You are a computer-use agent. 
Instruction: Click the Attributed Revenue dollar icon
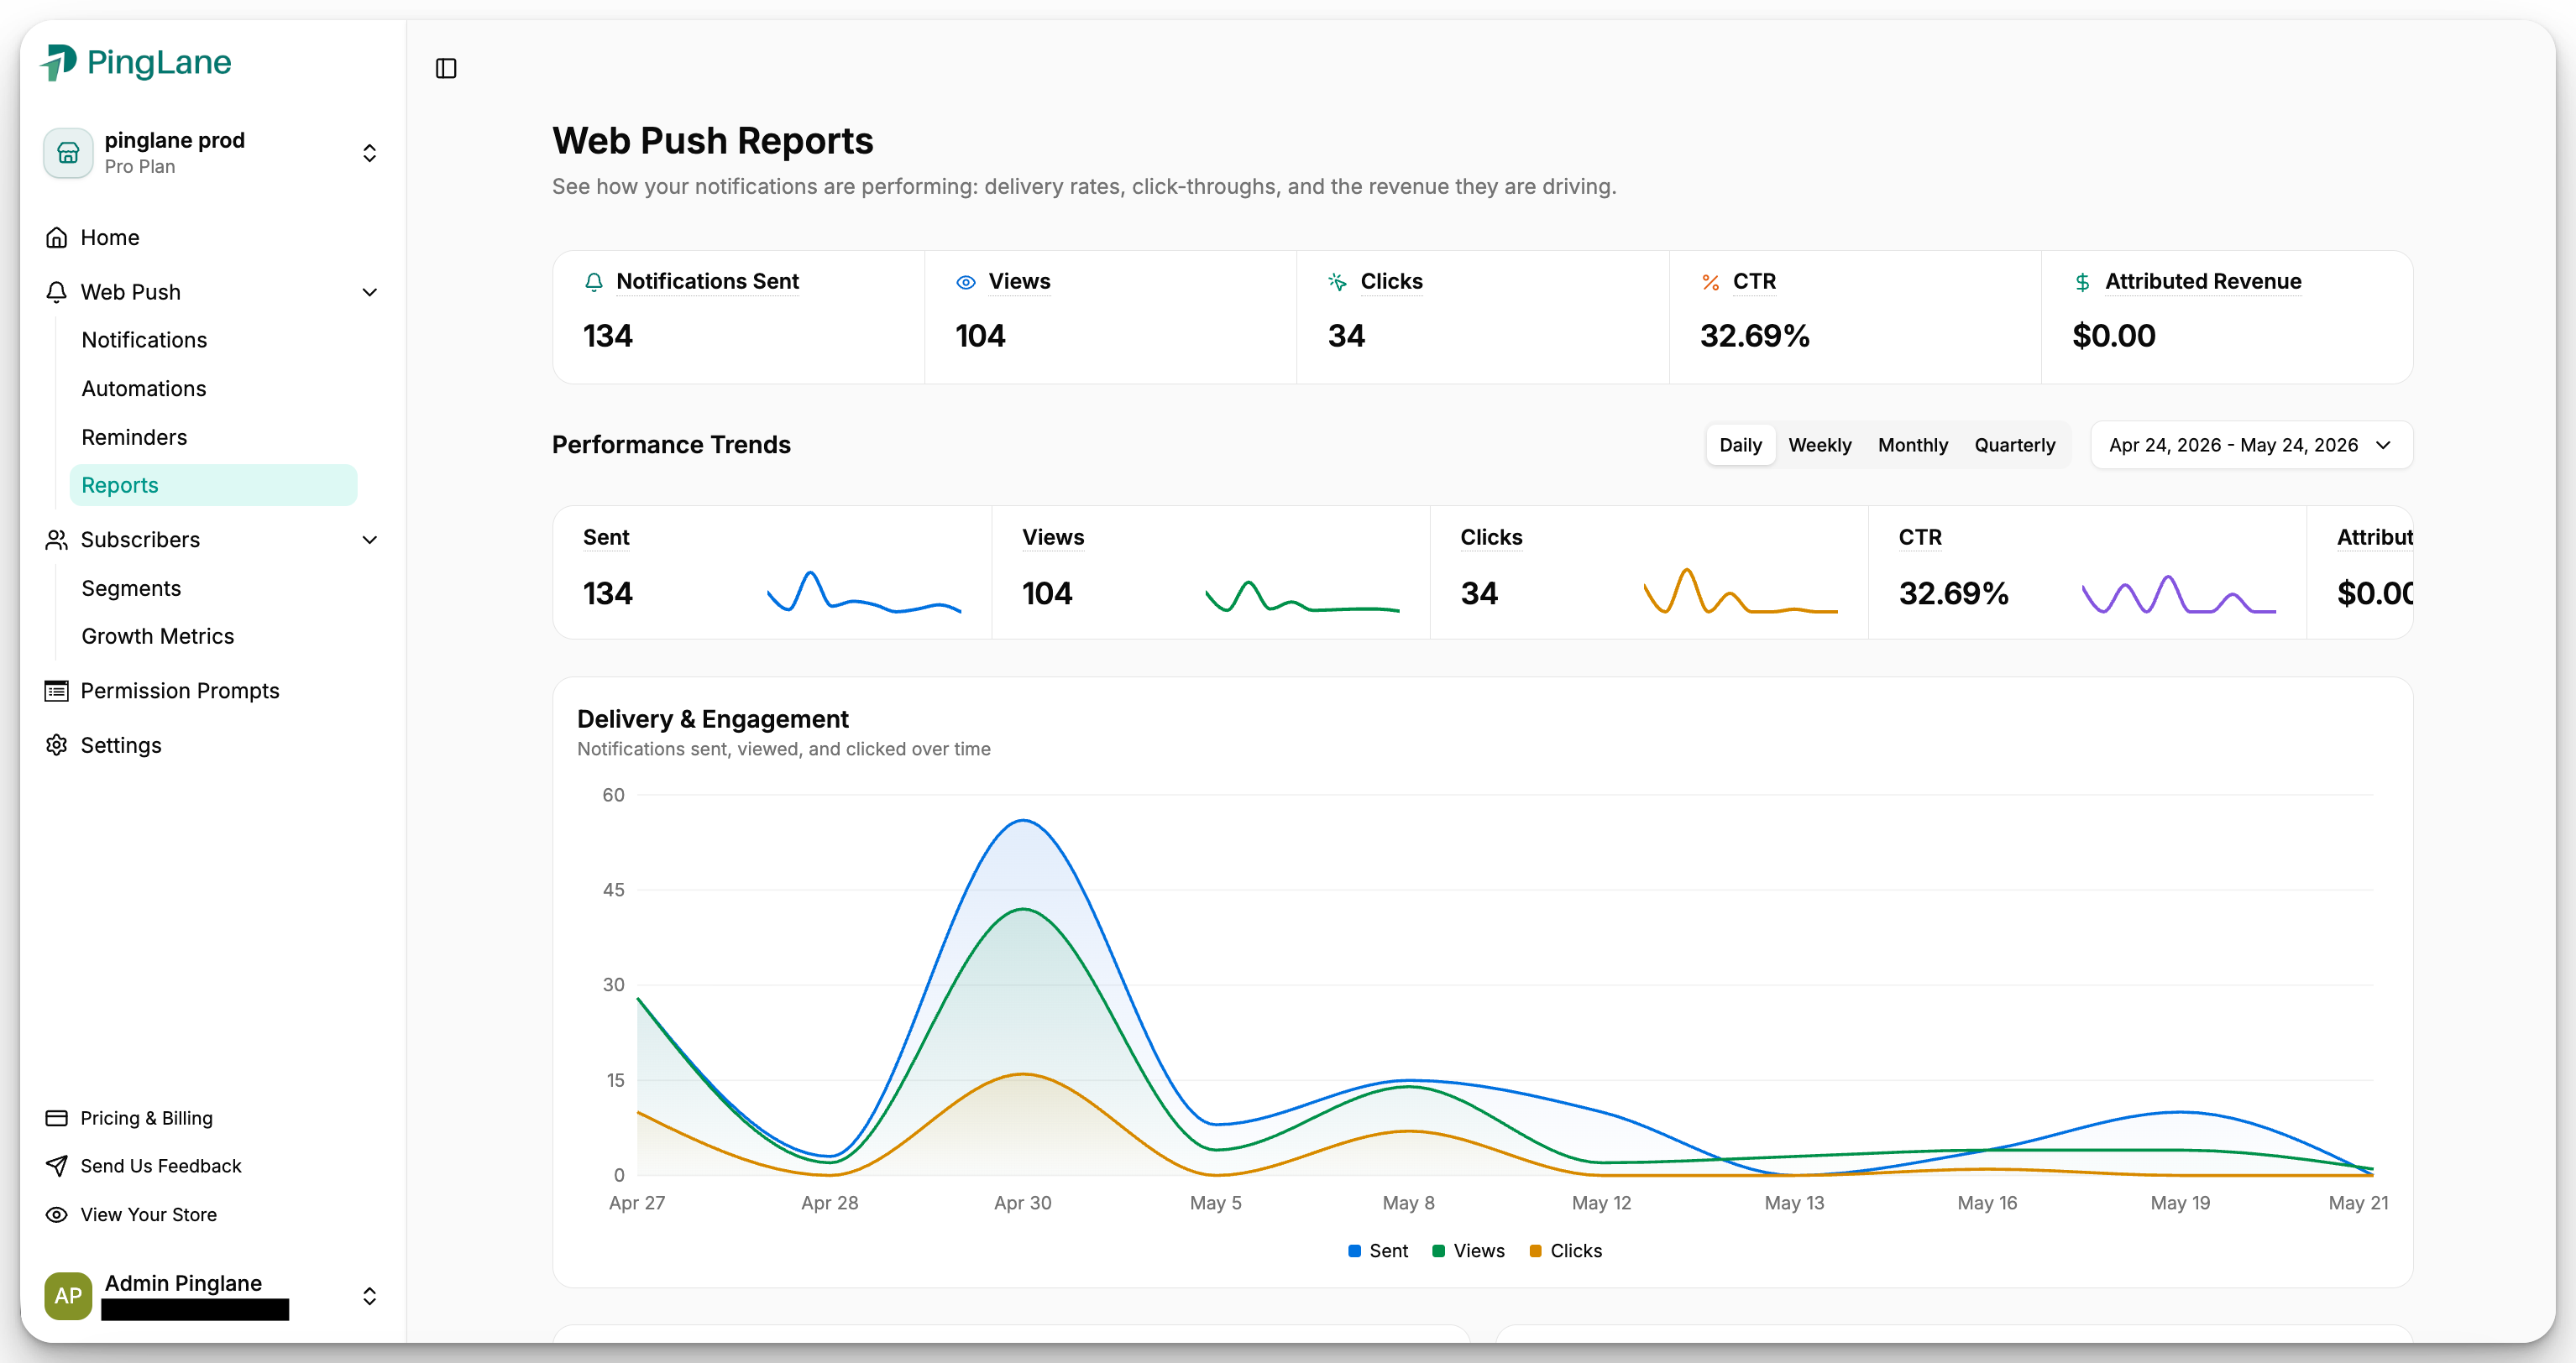(x=2083, y=283)
